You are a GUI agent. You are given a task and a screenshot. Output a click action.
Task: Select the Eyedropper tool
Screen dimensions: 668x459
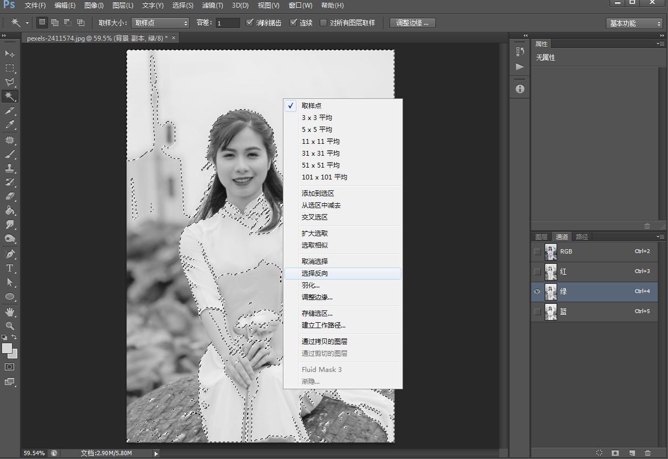pyautogui.click(x=10, y=124)
